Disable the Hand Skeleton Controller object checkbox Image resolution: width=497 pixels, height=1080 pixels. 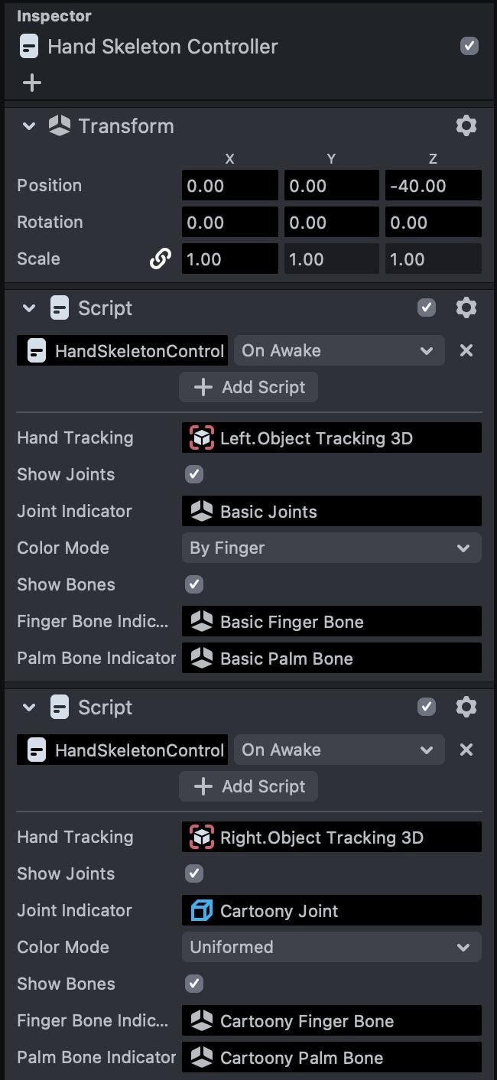(469, 46)
